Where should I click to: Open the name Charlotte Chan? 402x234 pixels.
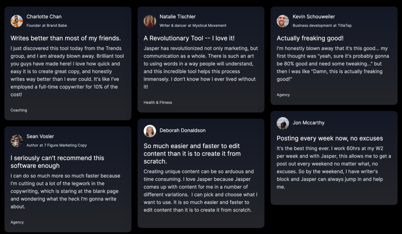point(44,17)
